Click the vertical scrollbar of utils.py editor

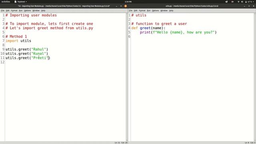pos(255,77)
